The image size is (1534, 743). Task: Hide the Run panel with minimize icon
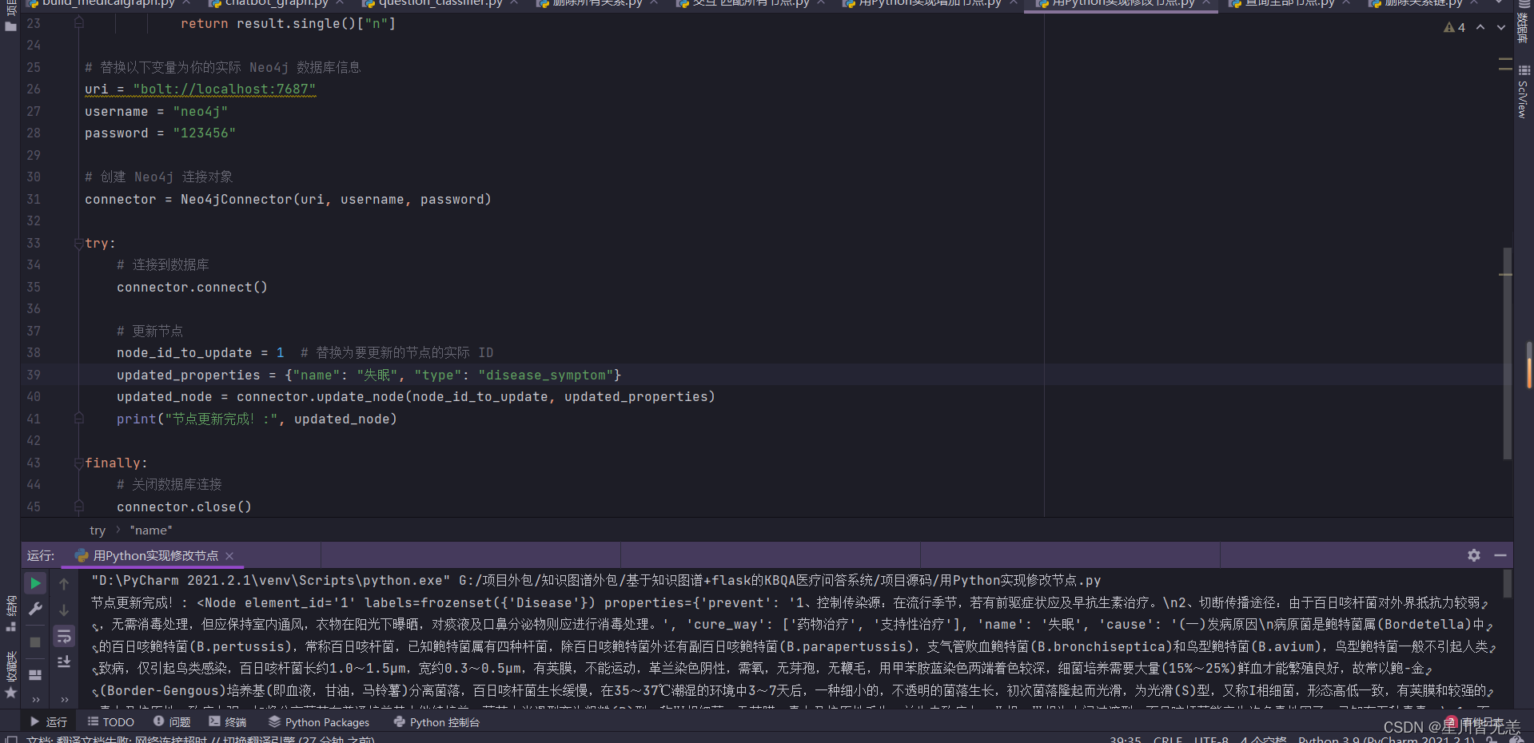(x=1500, y=555)
